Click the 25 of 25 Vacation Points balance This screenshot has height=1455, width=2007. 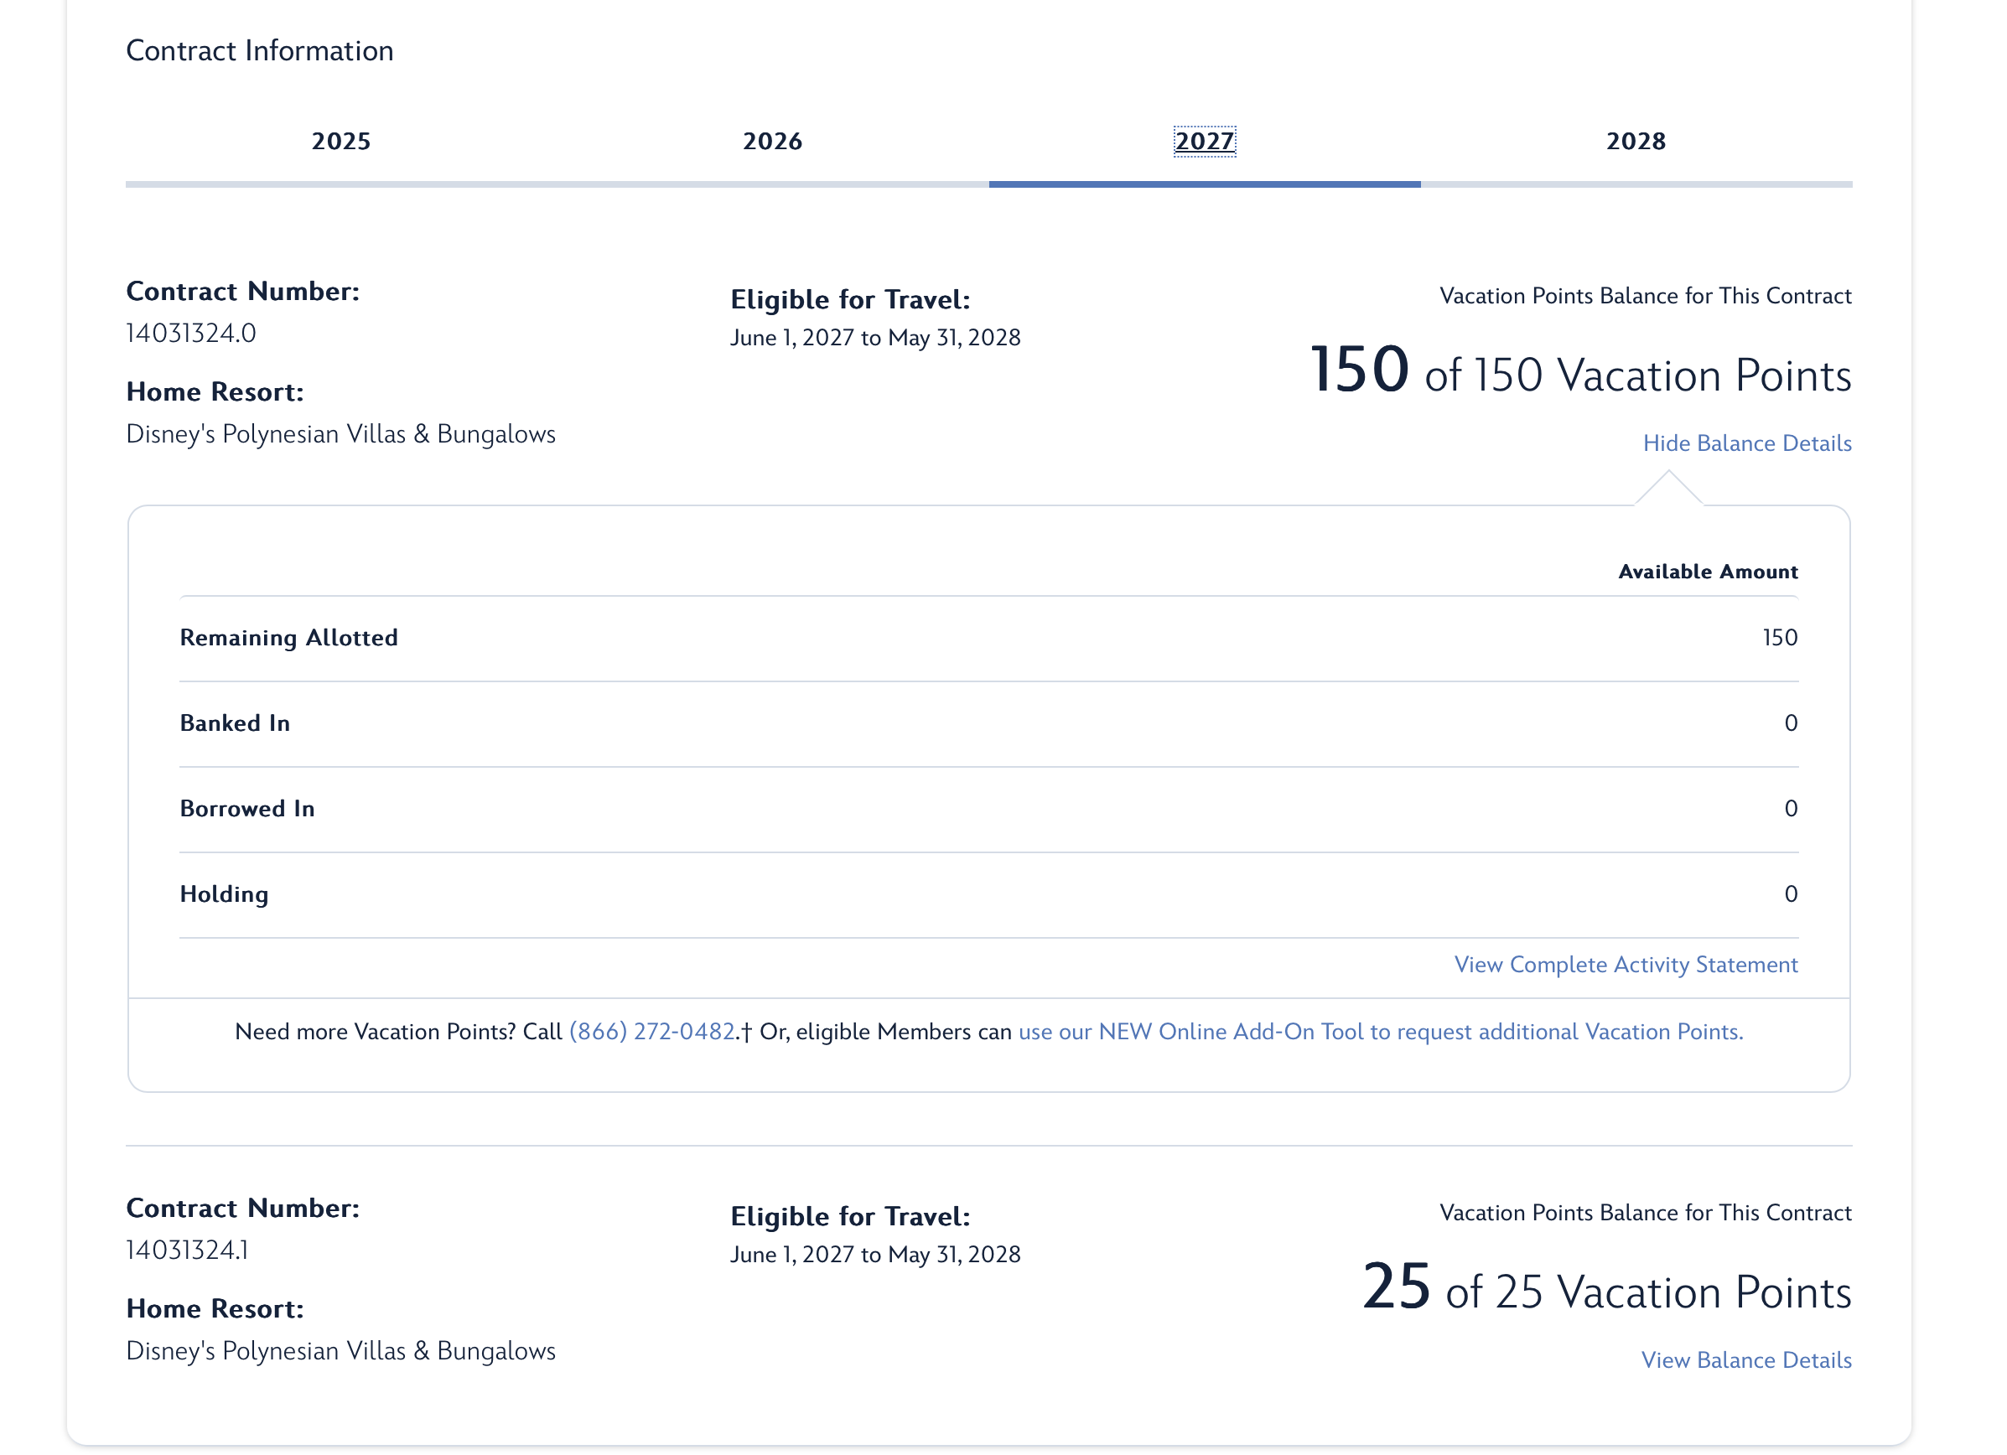tap(1605, 1289)
